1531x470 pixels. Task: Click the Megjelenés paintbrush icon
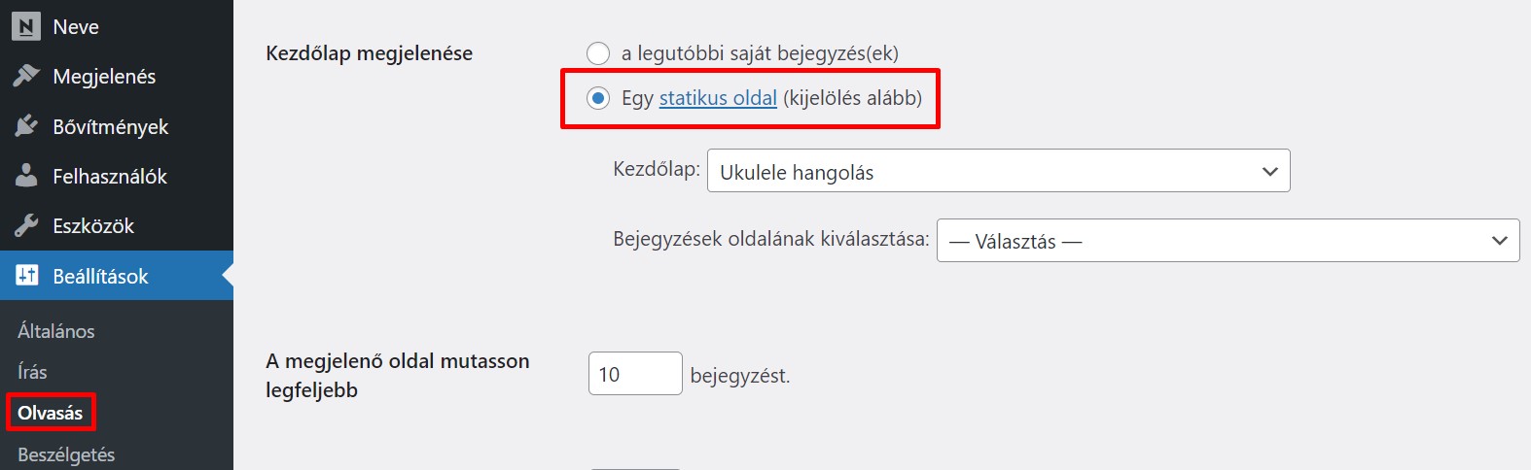pos(26,76)
